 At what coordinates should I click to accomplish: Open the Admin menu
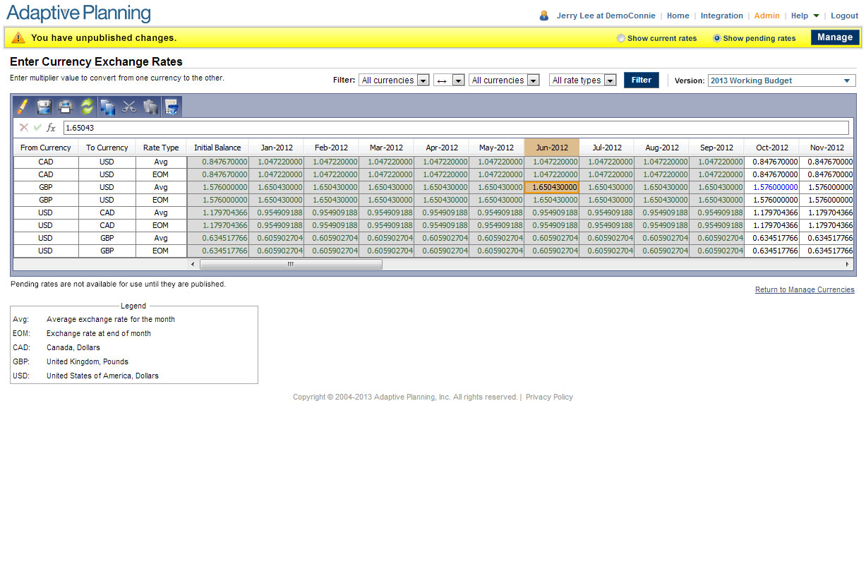coord(767,15)
